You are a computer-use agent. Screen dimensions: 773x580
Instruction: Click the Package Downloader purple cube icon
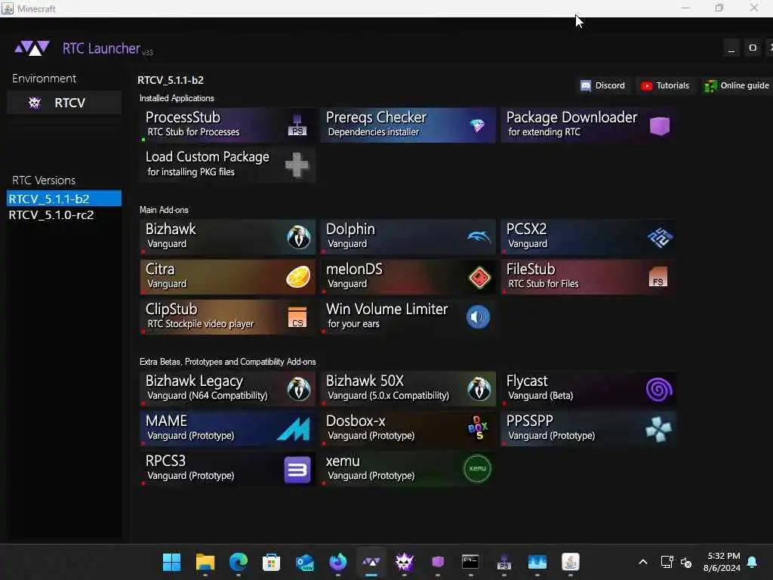[660, 126]
